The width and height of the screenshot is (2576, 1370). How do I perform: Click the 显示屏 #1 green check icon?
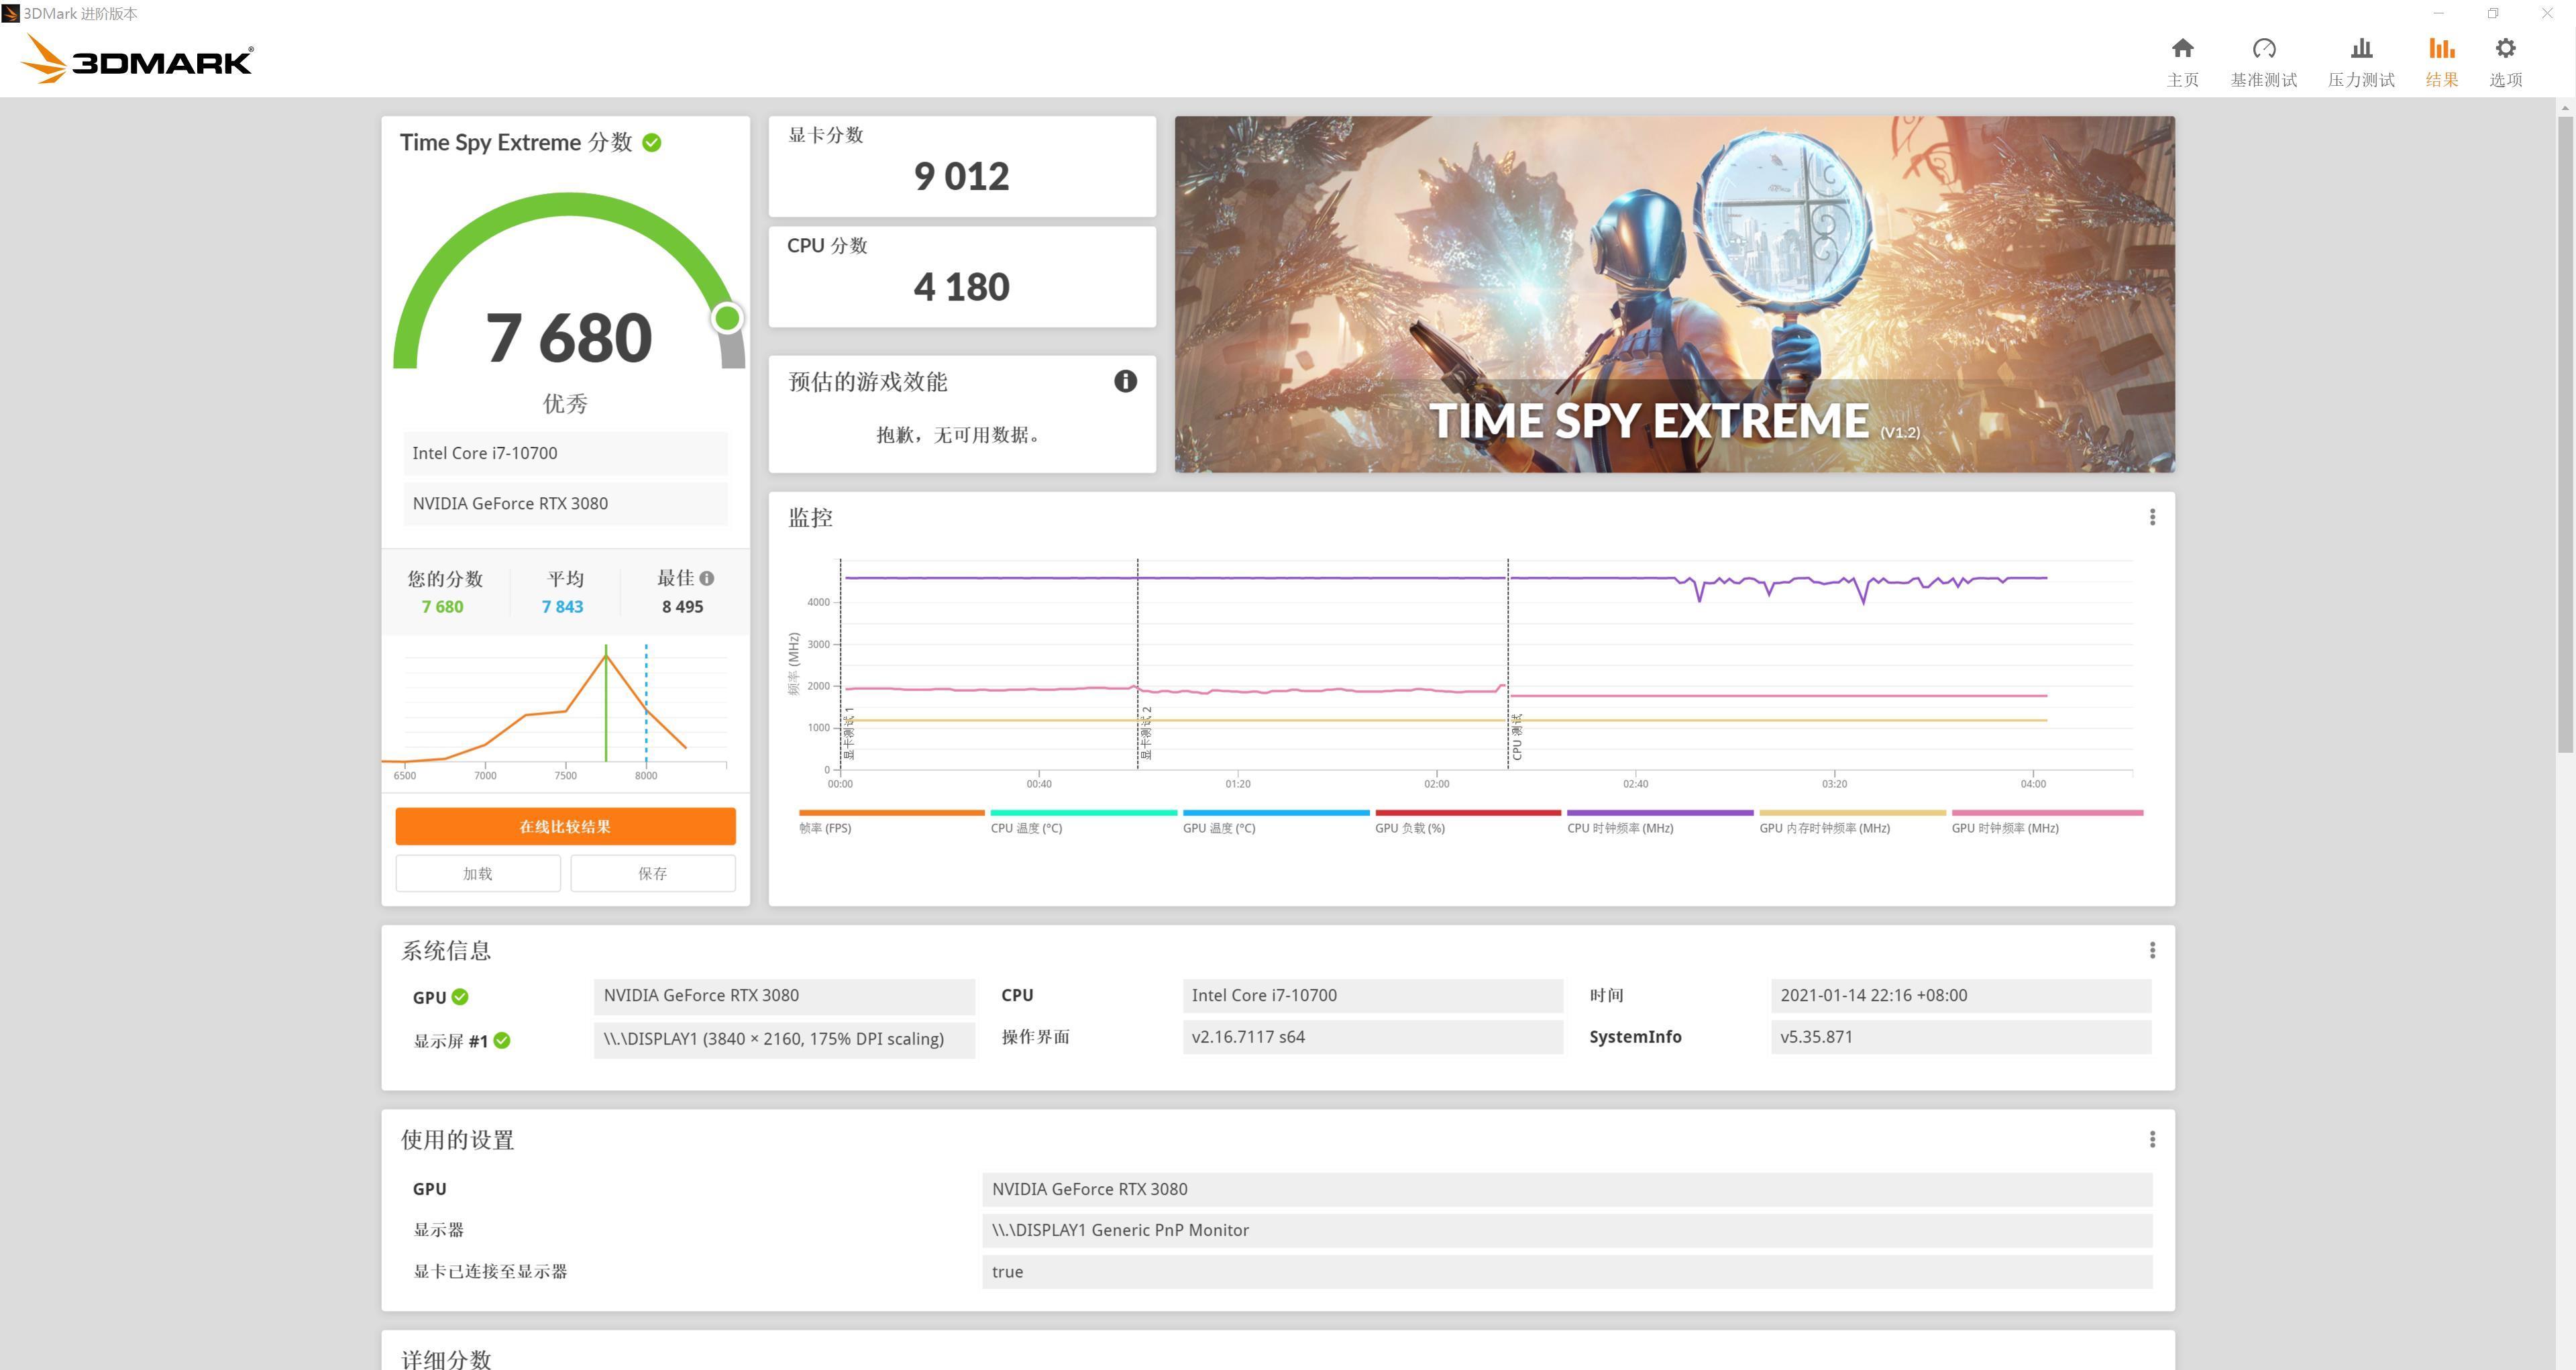[502, 1041]
